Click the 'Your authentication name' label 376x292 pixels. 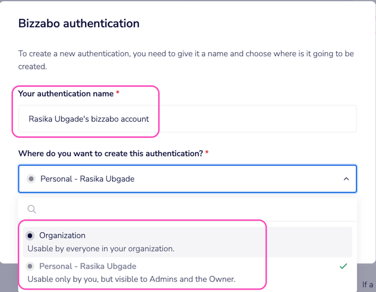[65, 94]
